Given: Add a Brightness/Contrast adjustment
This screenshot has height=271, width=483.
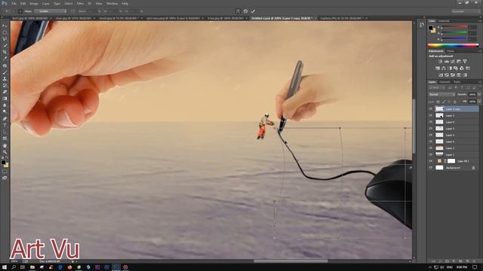Looking at the screenshot, I should click(x=441, y=62).
